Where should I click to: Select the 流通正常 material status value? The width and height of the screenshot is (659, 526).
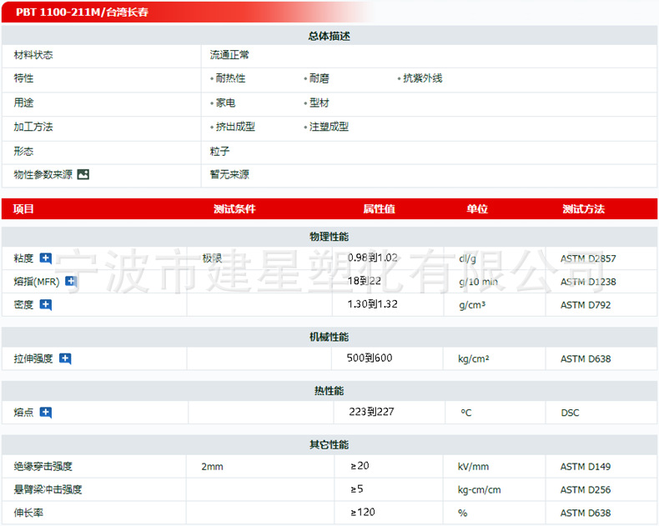click(x=229, y=55)
